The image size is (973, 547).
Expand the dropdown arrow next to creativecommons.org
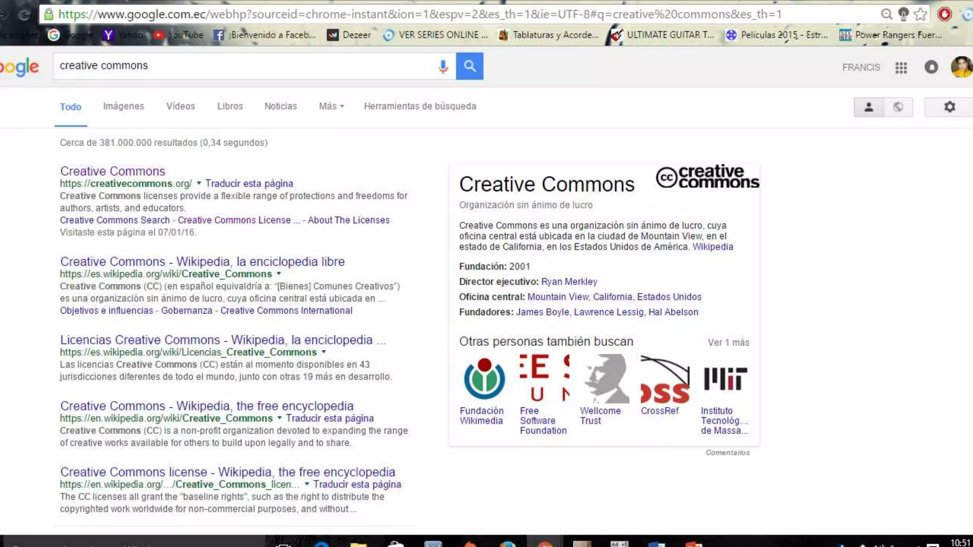200,183
